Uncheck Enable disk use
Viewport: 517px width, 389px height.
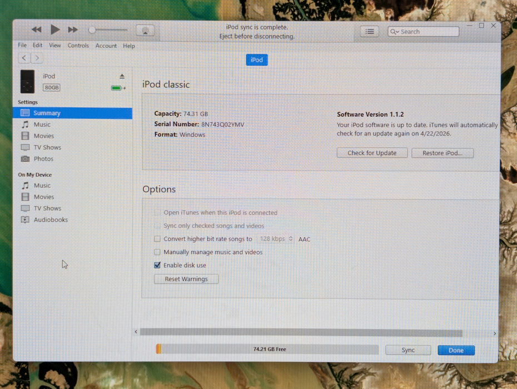point(157,265)
